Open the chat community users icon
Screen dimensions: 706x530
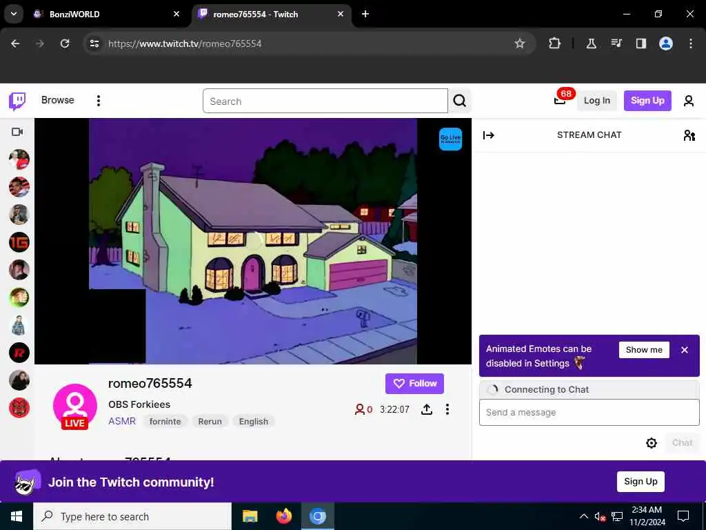pyautogui.click(x=689, y=135)
